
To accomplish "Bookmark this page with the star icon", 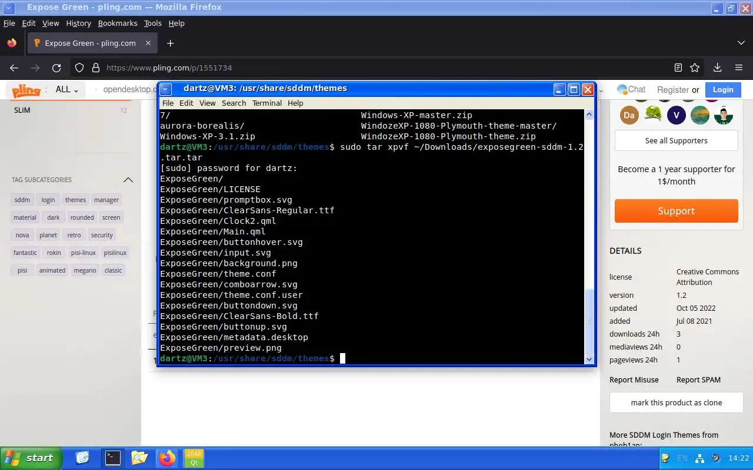I will 695,68.
